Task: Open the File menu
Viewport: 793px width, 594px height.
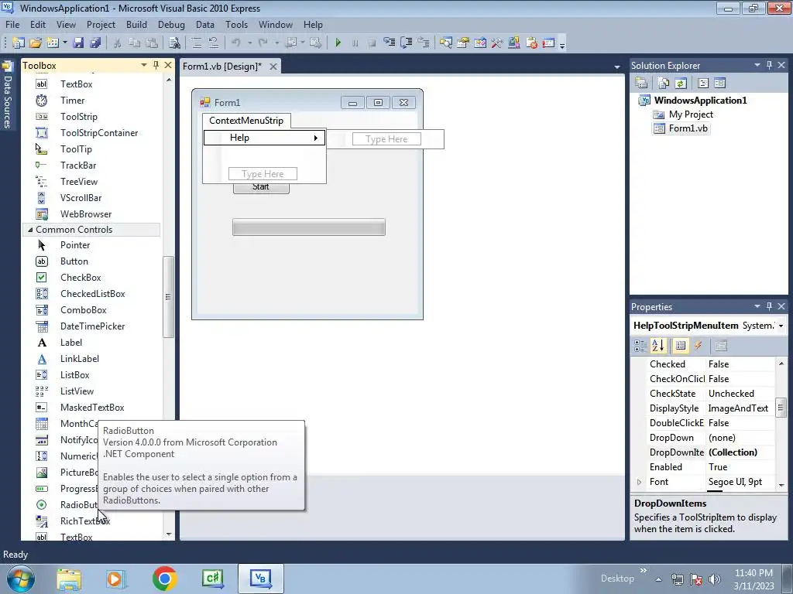Action: 12,25
